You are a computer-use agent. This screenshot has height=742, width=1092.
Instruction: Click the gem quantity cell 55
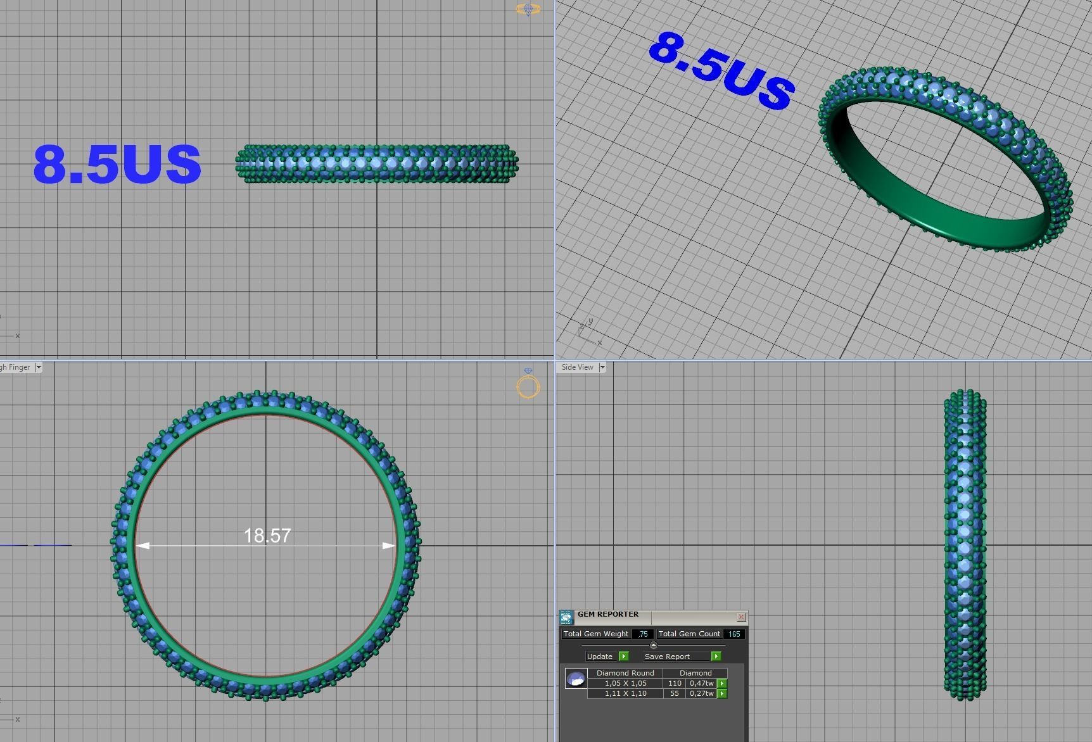[x=675, y=693]
